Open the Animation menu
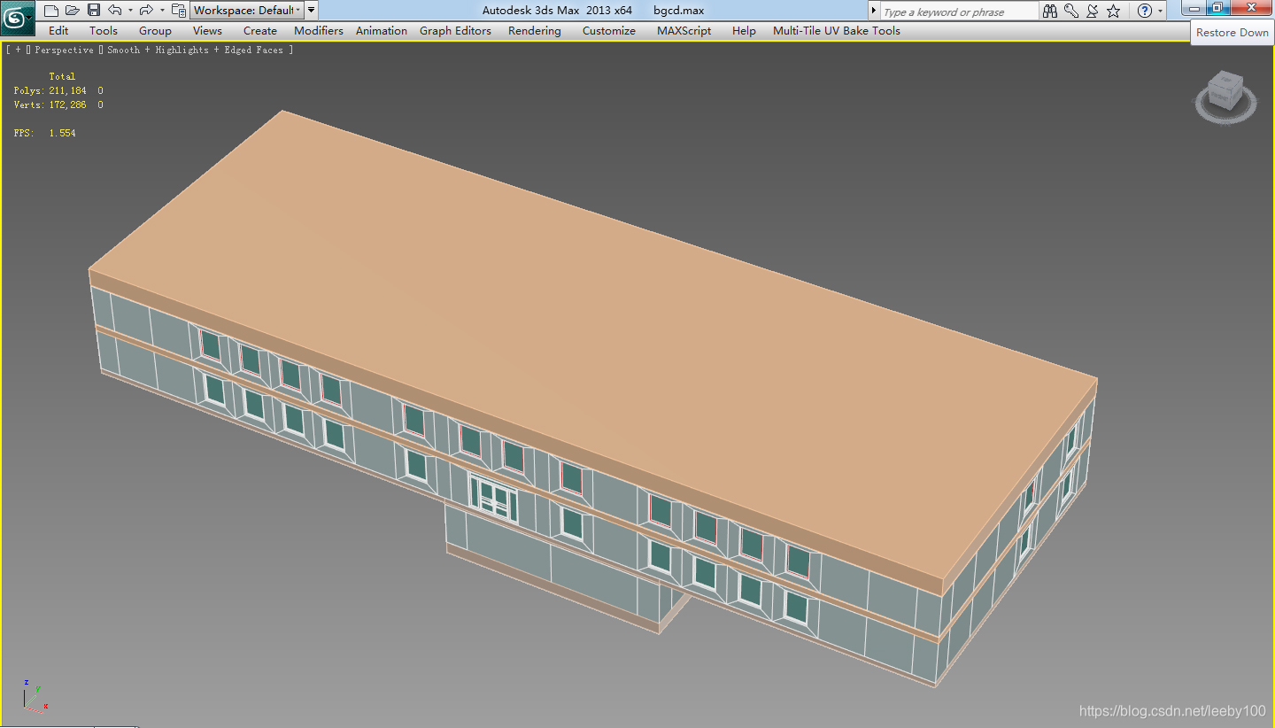 (x=382, y=30)
